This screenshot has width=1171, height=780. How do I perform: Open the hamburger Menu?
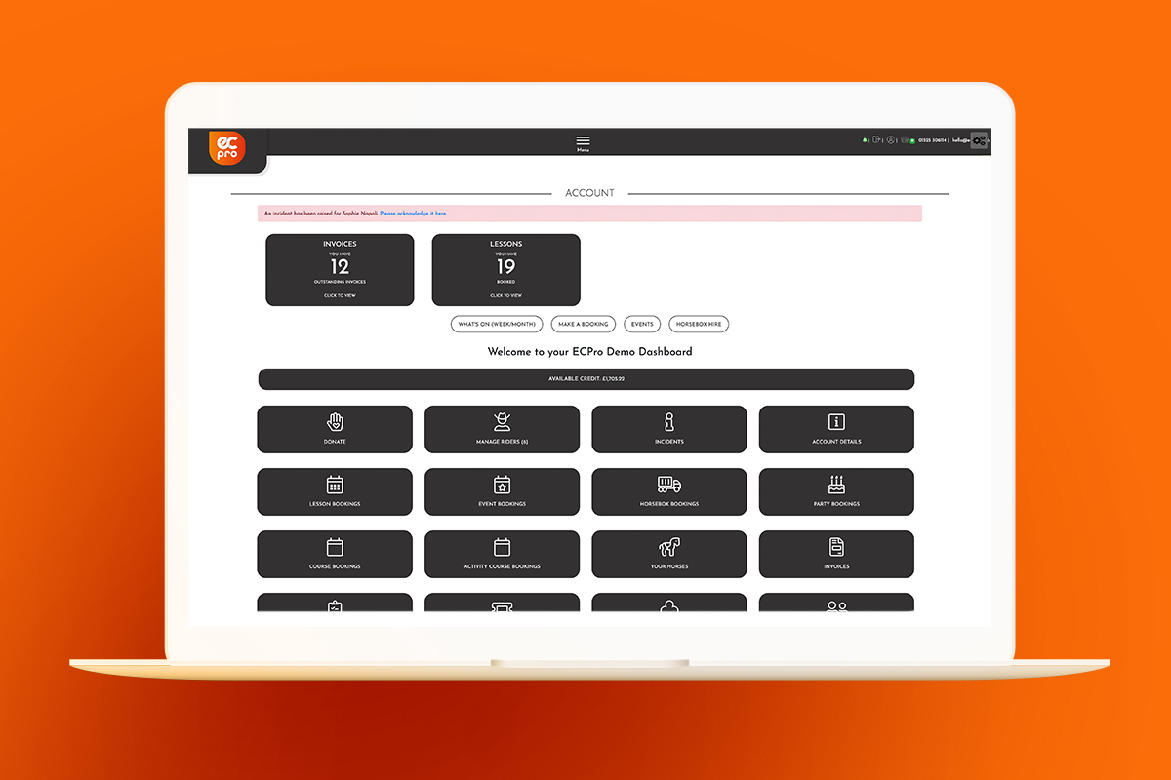[583, 140]
